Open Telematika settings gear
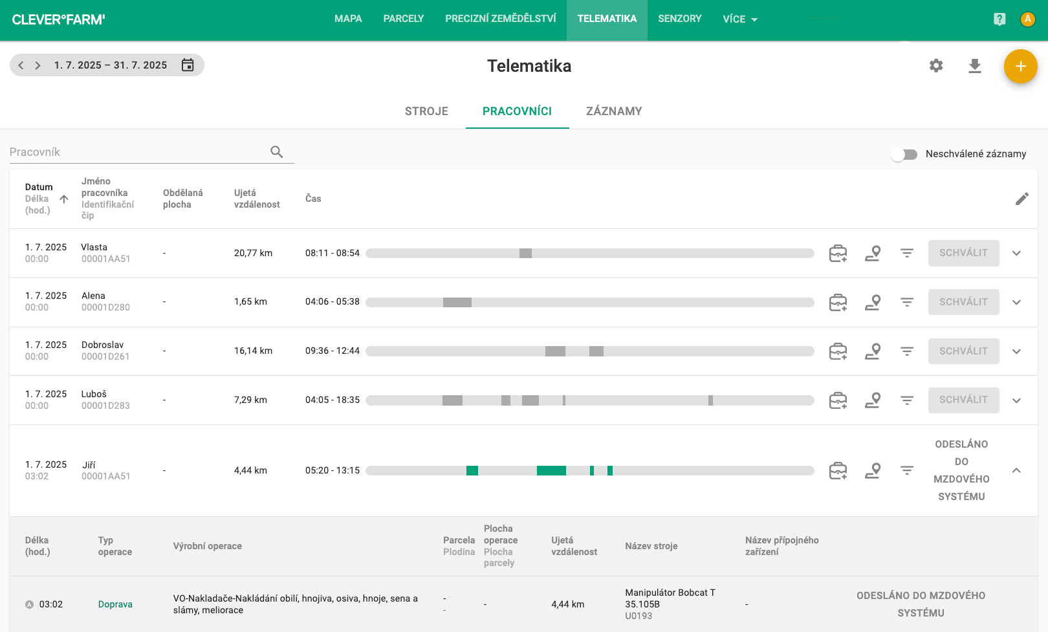The width and height of the screenshot is (1048, 632). [x=936, y=66]
